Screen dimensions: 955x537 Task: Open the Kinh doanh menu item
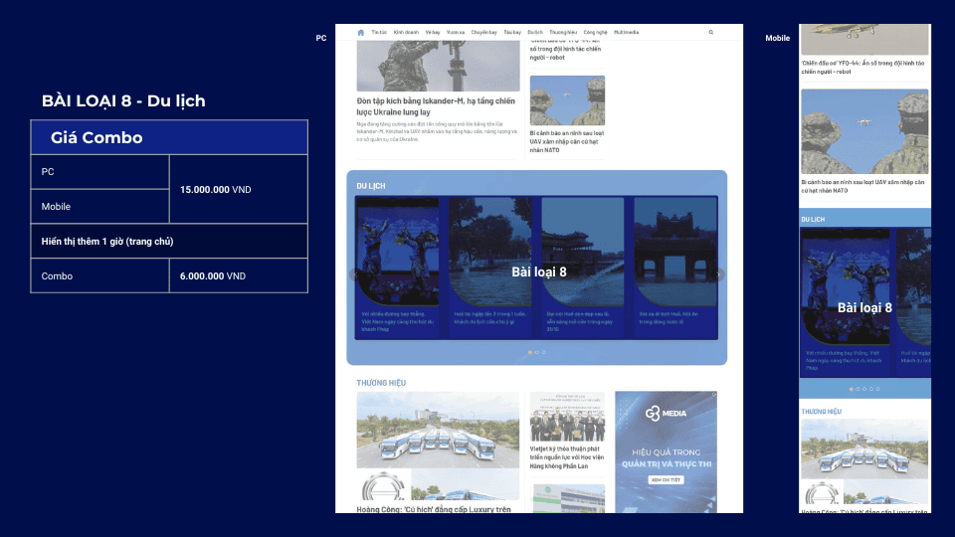[x=406, y=32]
